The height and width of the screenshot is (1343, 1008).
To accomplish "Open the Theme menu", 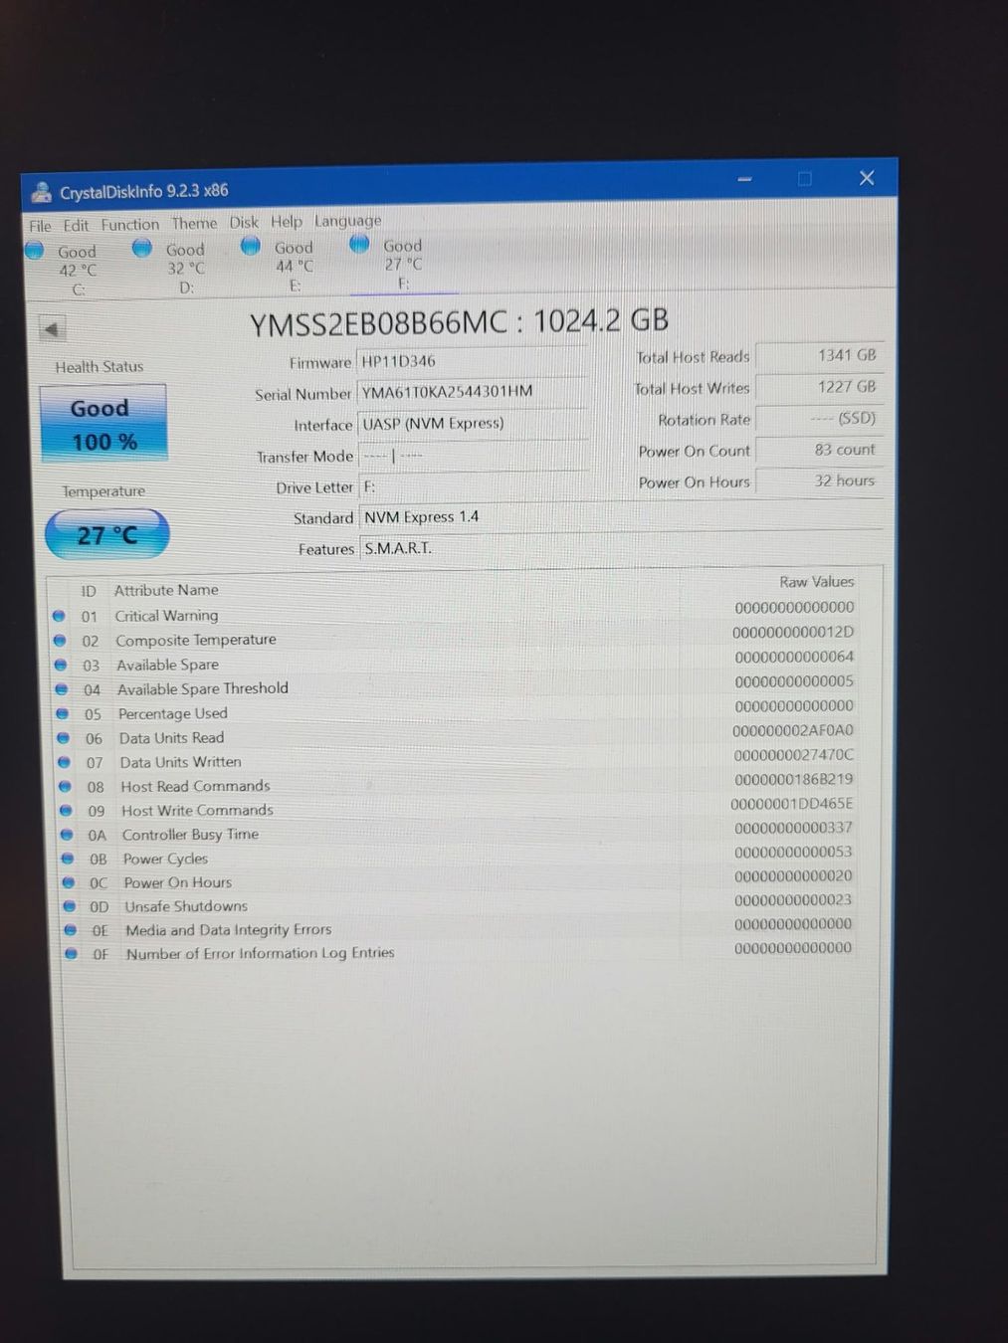I will 194,224.
